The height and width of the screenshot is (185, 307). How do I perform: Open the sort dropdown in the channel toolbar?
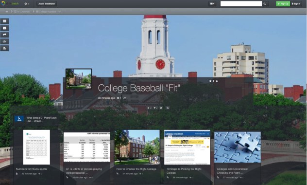(x=149, y=108)
